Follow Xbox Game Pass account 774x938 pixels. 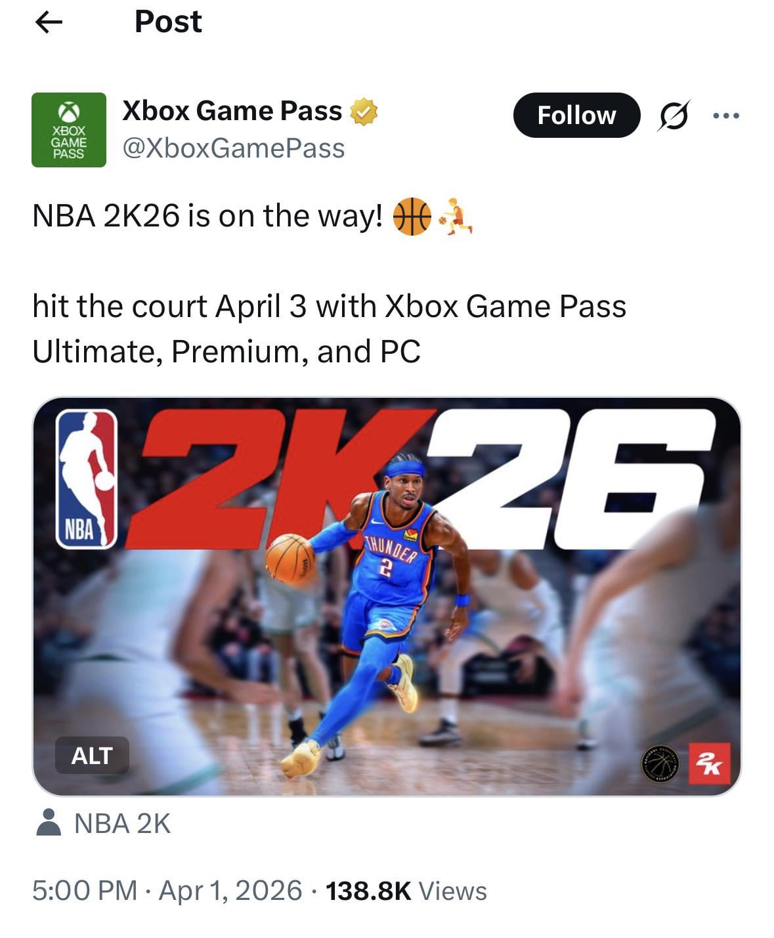[576, 116]
